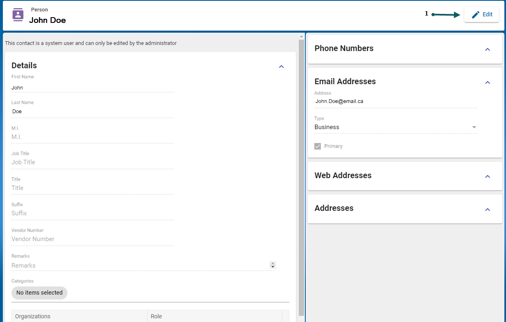Click the First Name field
Image resolution: width=506 pixels, height=322 pixels.
92,88
